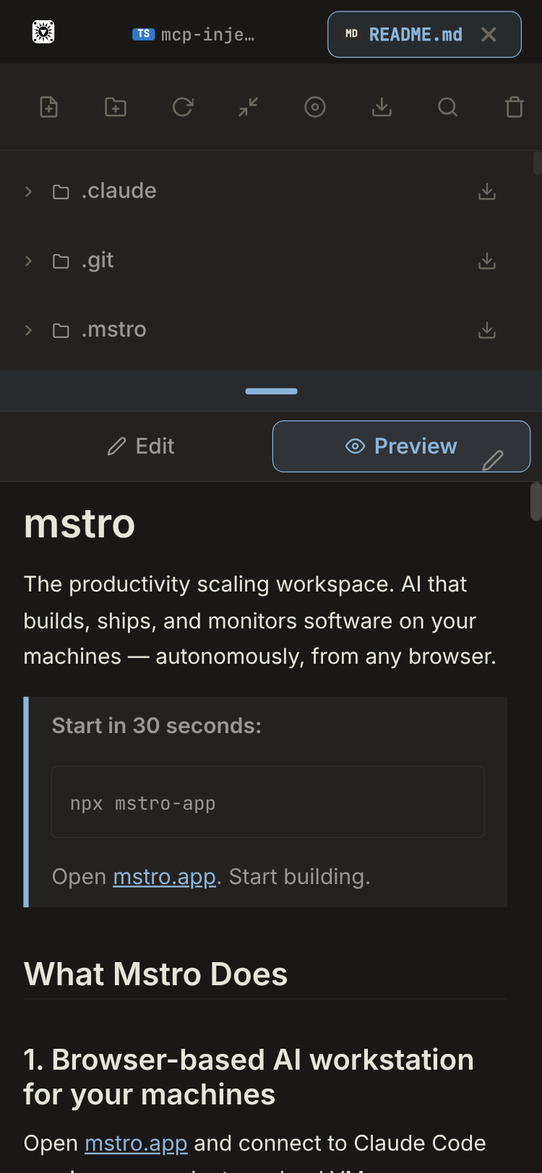Click the panel resize handle bar
Screen dimensions: 542x1173
coord(271,391)
